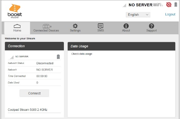The width and height of the screenshot is (180, 119).
Task: Click the Data Usage panel header
Action: [x=121, y=46]
